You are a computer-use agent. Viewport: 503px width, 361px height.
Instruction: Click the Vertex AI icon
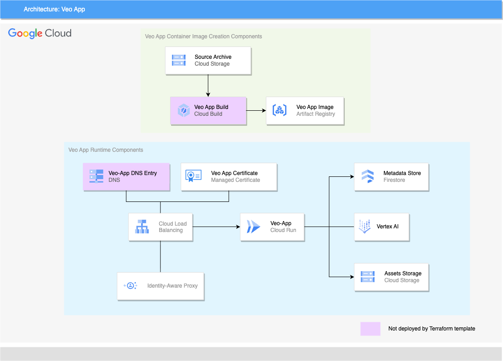(x=365, y=227)
